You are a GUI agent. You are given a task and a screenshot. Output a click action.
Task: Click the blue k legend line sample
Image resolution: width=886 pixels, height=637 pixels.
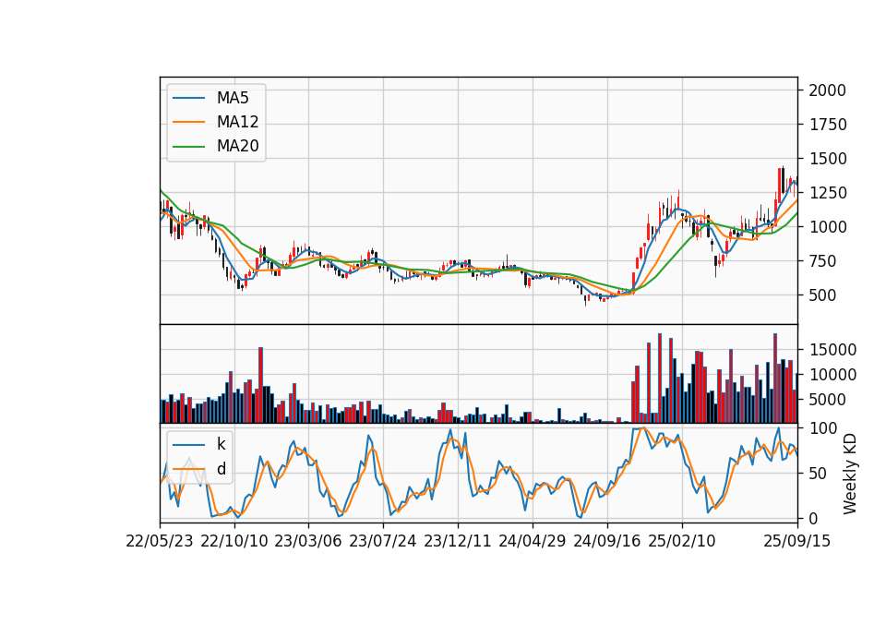188,444
